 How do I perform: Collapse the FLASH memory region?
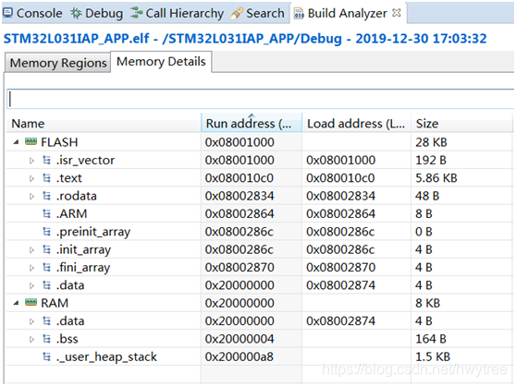tap(16, 142)
